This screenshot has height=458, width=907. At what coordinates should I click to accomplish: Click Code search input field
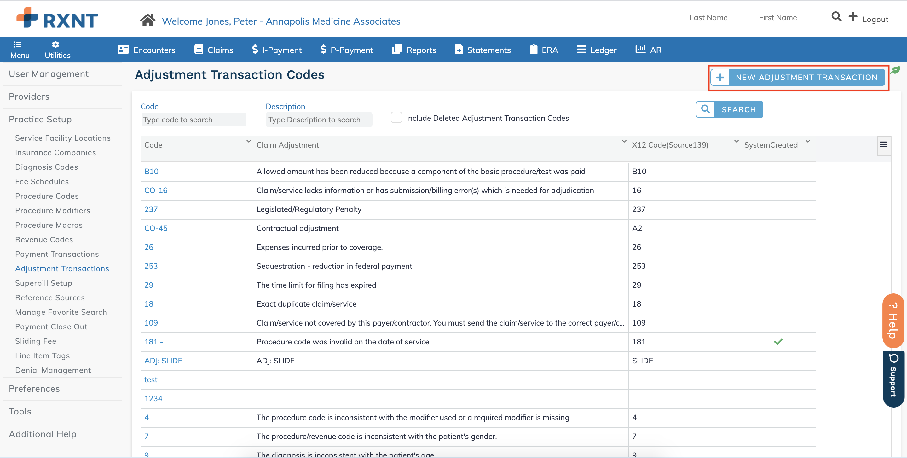pyautogui.click(x=193, y=120)
